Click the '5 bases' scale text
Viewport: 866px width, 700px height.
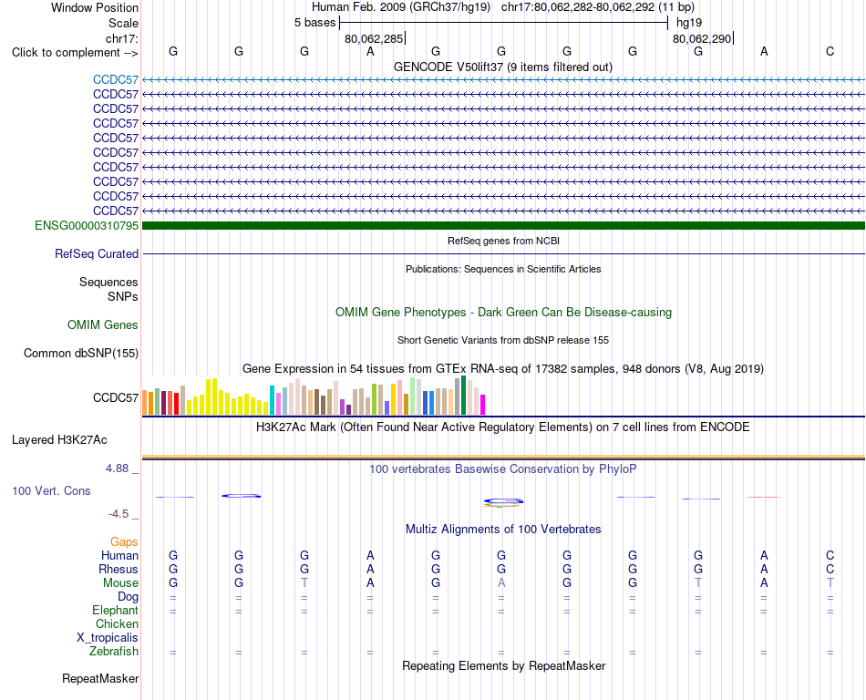point(314,22)
